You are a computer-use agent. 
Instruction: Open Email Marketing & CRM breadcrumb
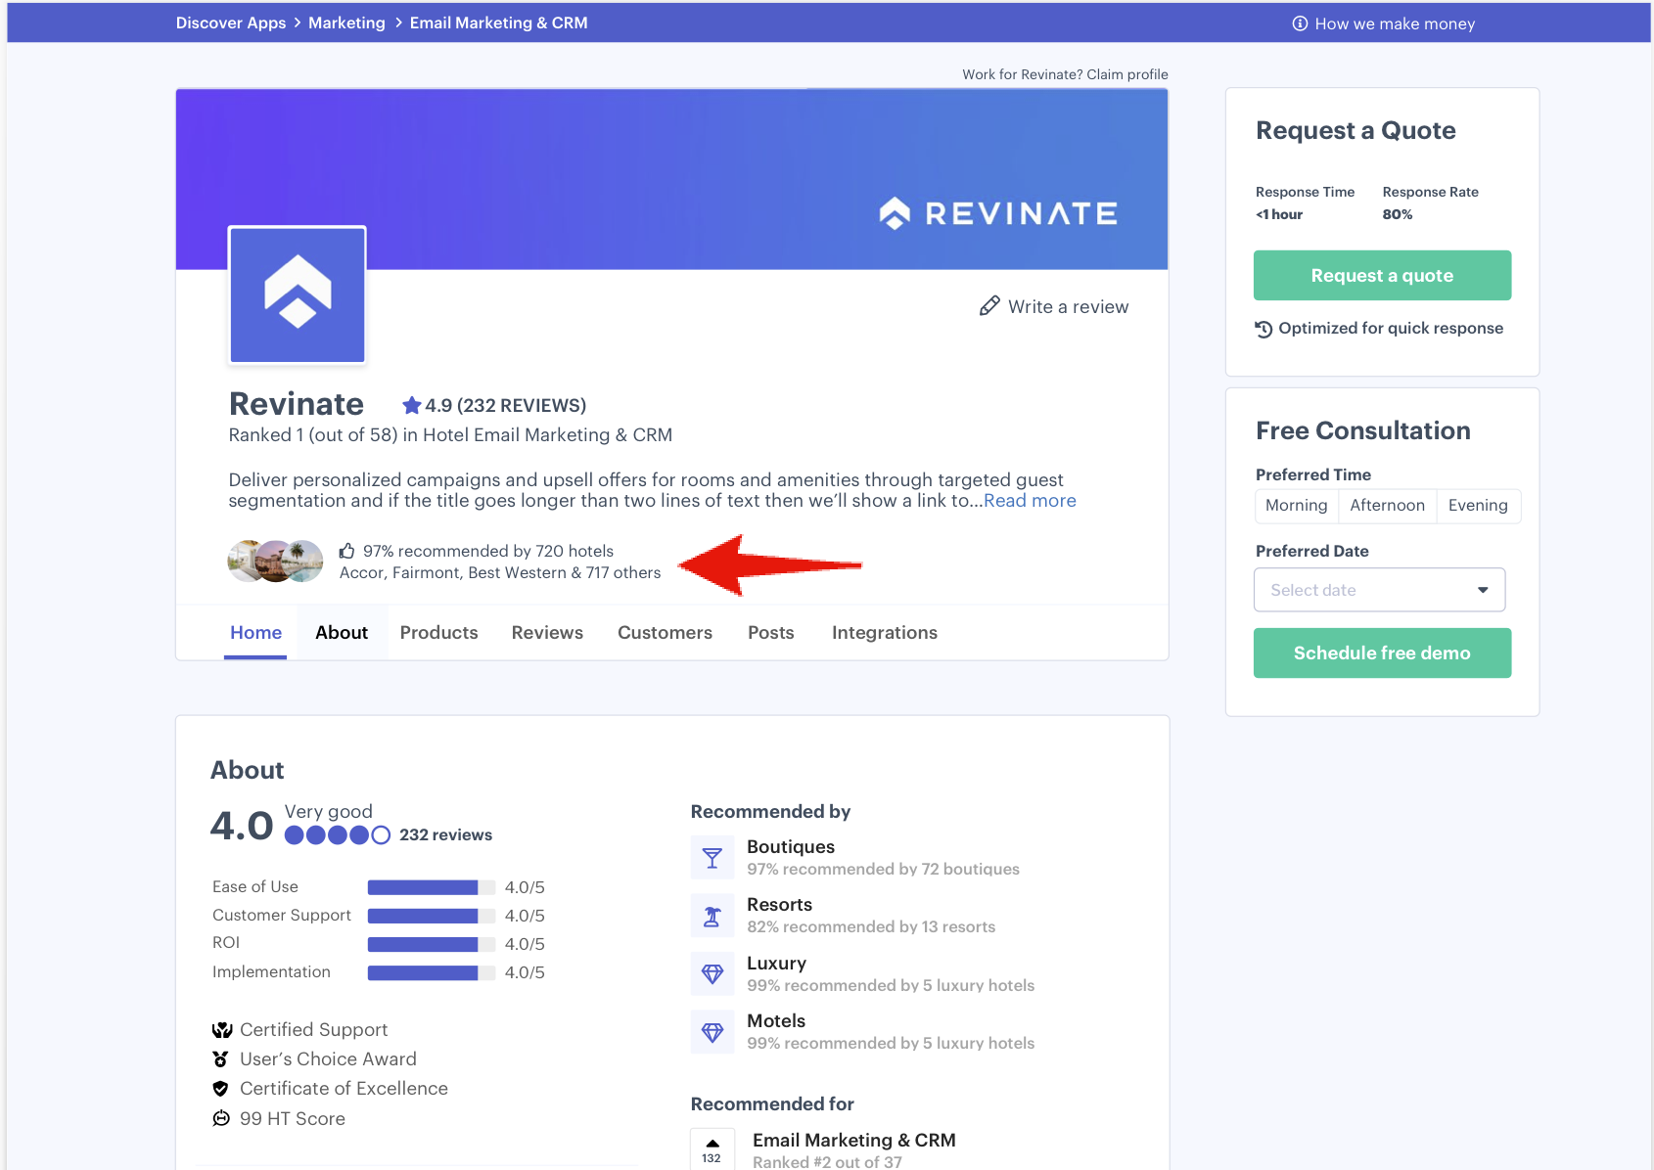[498, 22]
